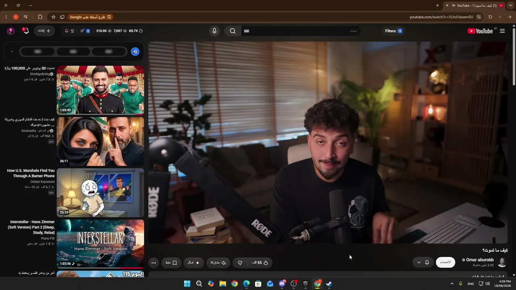Screen dimensions: 516x290
Task: Open the vidIQ Filters button
Action: (393, 31)
